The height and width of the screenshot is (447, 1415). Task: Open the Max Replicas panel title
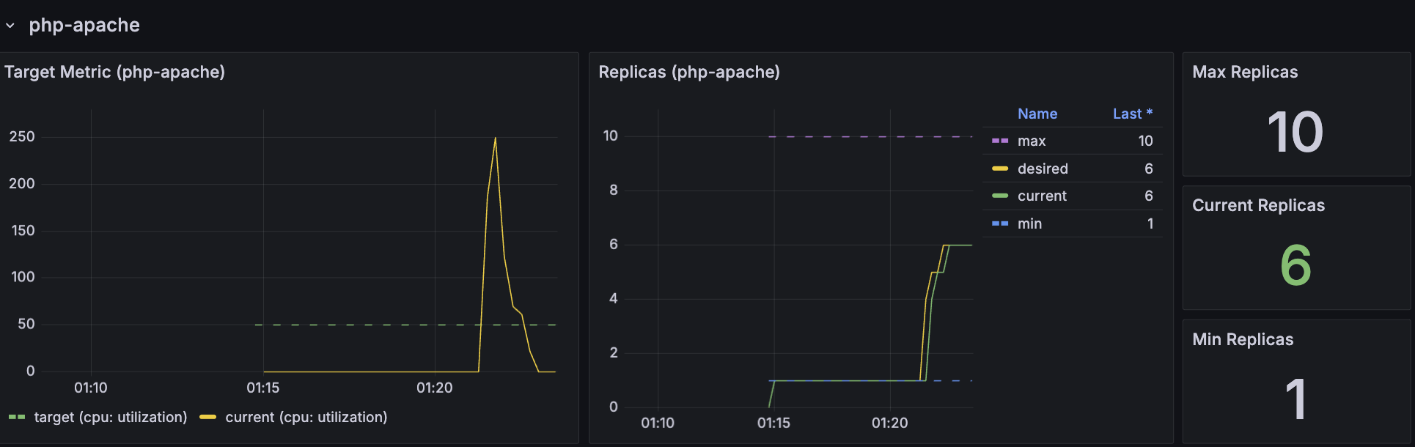[1244, 72]
